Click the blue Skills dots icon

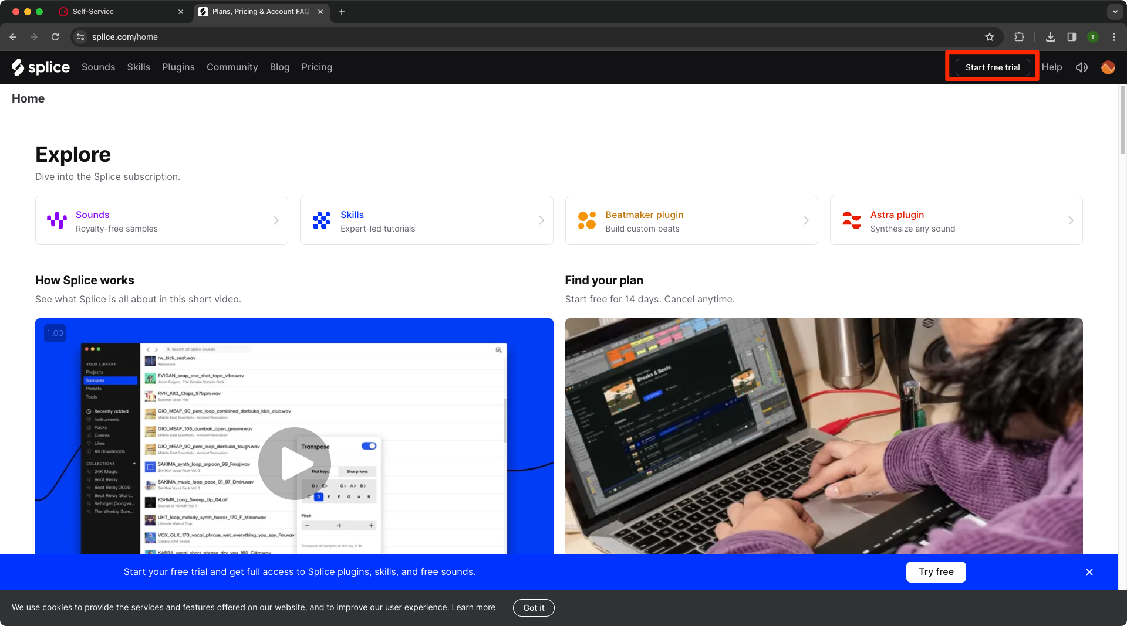point(322,220)
